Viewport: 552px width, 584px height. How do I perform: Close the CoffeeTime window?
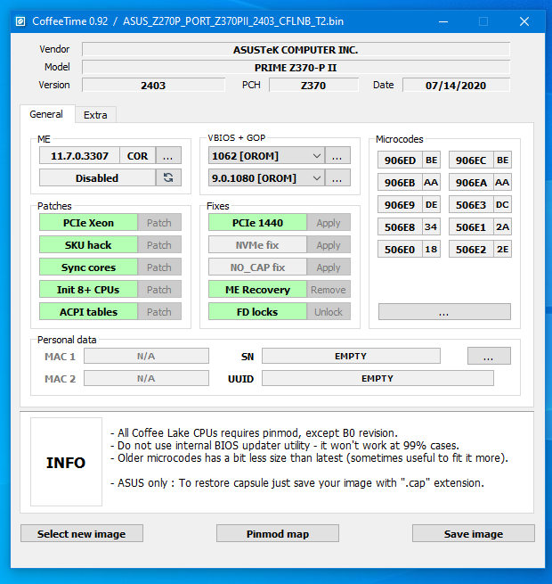[x=524, y=21]
